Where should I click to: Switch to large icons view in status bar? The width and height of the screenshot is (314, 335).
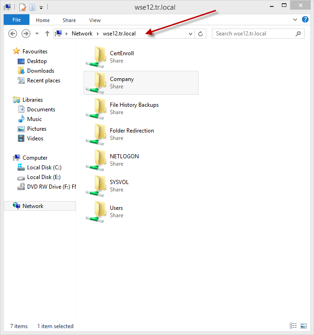[x=303, y=326]
